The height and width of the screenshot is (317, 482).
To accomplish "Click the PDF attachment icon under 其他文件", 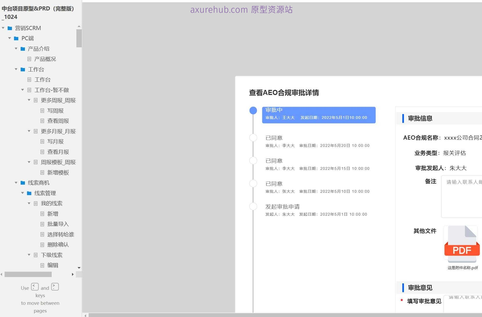I will coord(461,244).
